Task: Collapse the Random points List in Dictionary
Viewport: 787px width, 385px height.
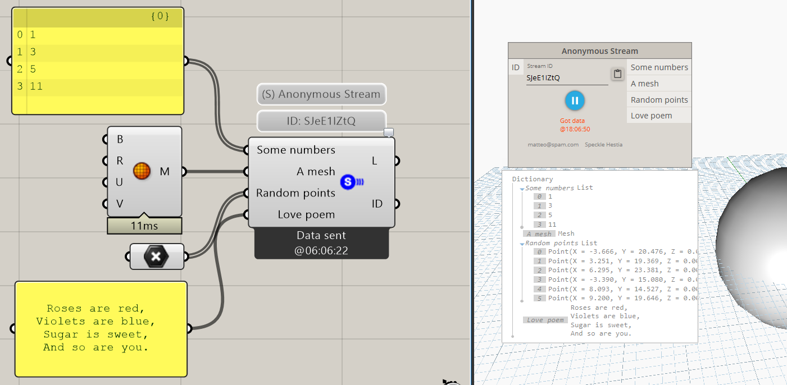Action: (x=522, y=244)
